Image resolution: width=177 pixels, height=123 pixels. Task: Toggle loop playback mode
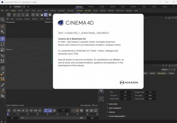pos(46,111)
